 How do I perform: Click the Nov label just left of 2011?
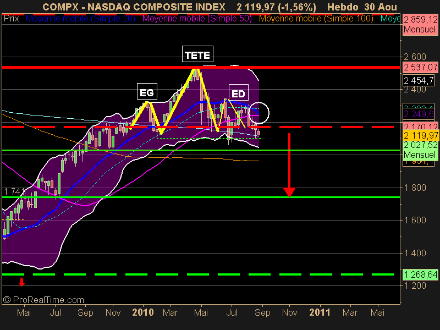coord(289,312)
